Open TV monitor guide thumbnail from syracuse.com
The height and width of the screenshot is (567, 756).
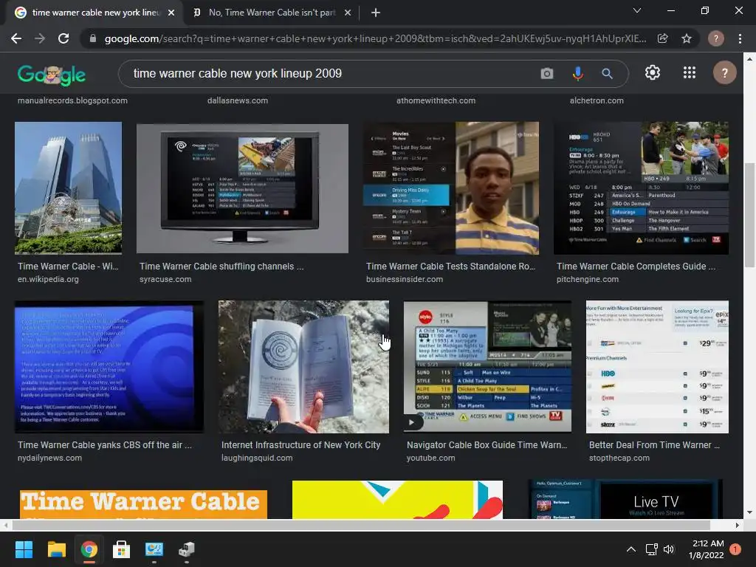coord(242,188)
